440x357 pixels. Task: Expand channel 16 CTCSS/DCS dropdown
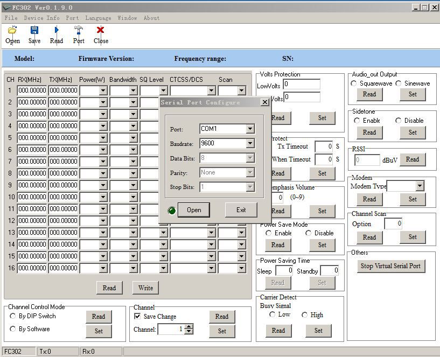pos(212,268)
